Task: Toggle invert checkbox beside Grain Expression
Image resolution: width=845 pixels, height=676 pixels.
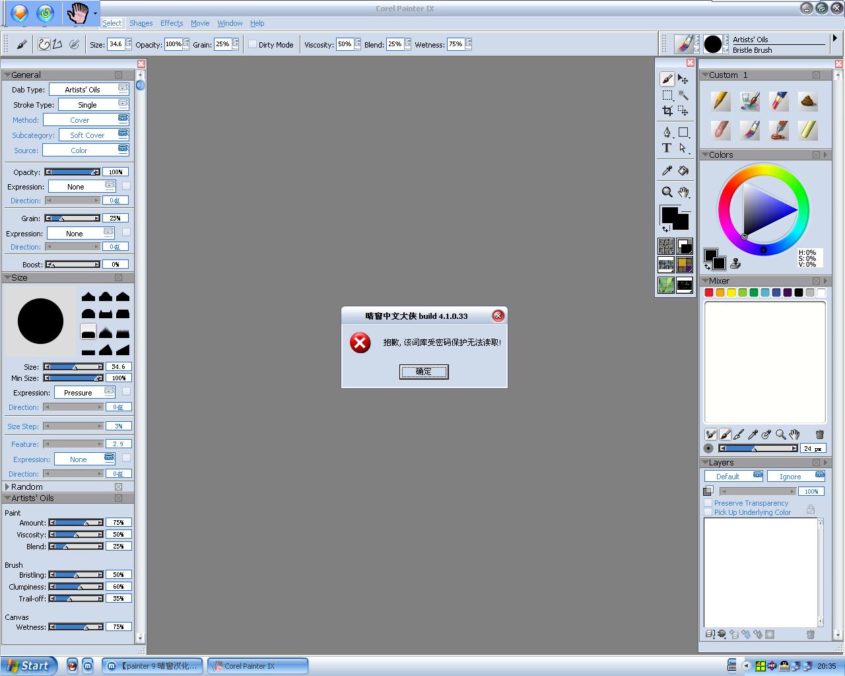Action: (x=126, y=232)
